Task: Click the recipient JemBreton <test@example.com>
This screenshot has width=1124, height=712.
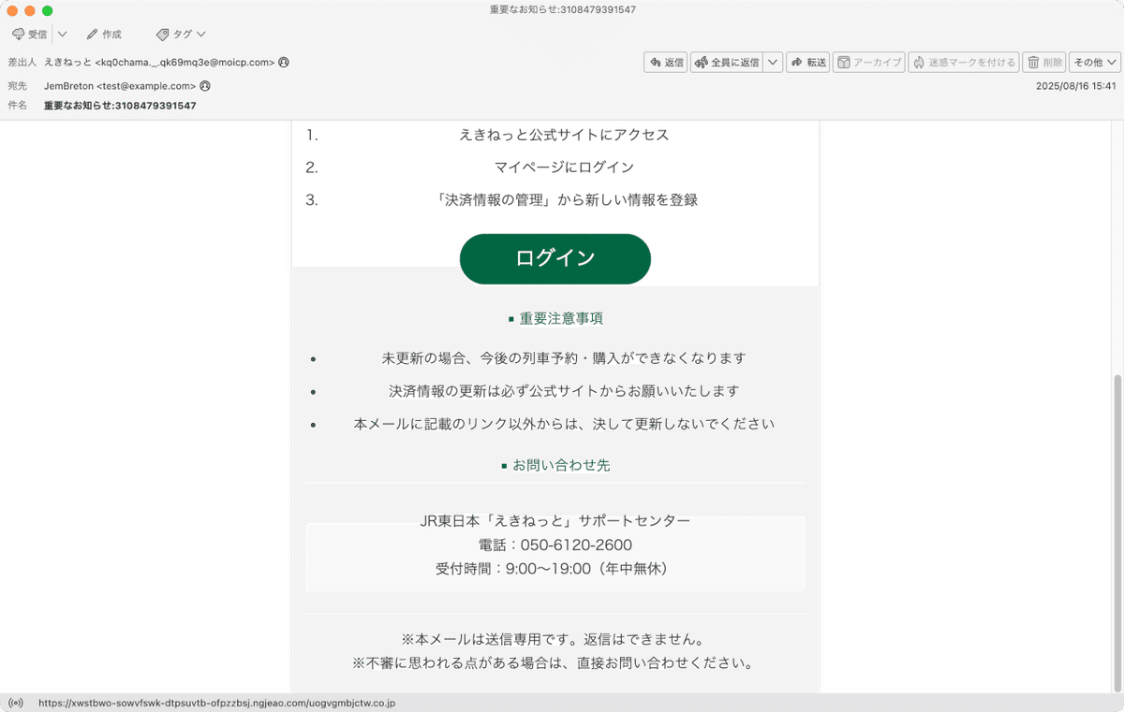Action: click(x=120, y=86)
